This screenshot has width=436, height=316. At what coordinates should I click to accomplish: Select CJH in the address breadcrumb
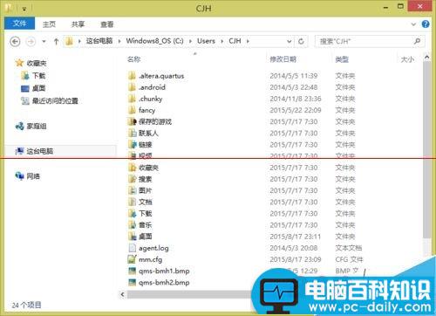[235, 41]
